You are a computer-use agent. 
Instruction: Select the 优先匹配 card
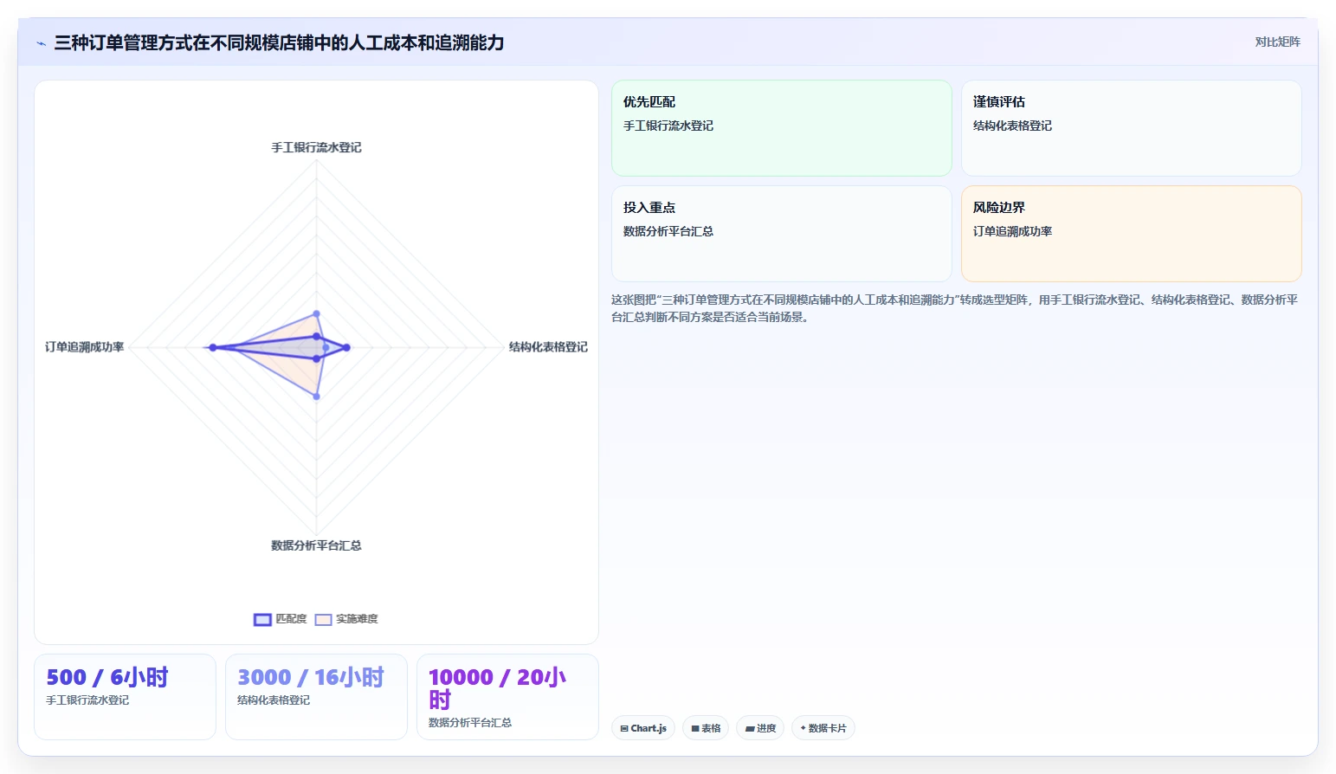[x=781, y=128]
